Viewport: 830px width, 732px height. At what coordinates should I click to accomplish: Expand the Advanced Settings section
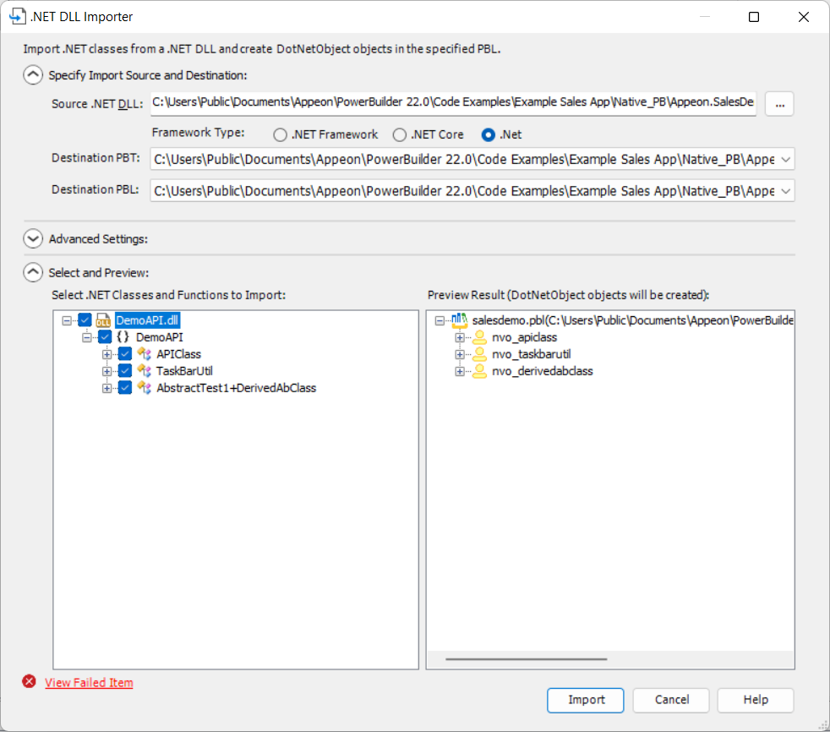33,239
